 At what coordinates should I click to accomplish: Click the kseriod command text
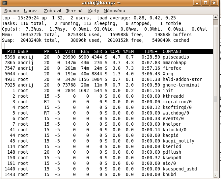click(x=172, y=146)
